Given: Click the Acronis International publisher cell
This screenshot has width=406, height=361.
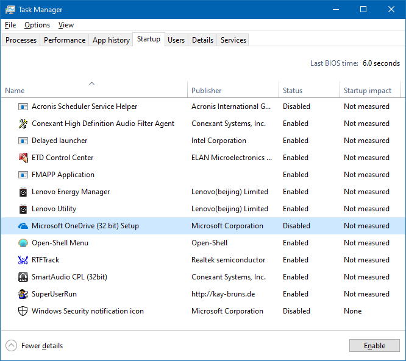Looking at the screenshot, I should click(x=231, y=107).
